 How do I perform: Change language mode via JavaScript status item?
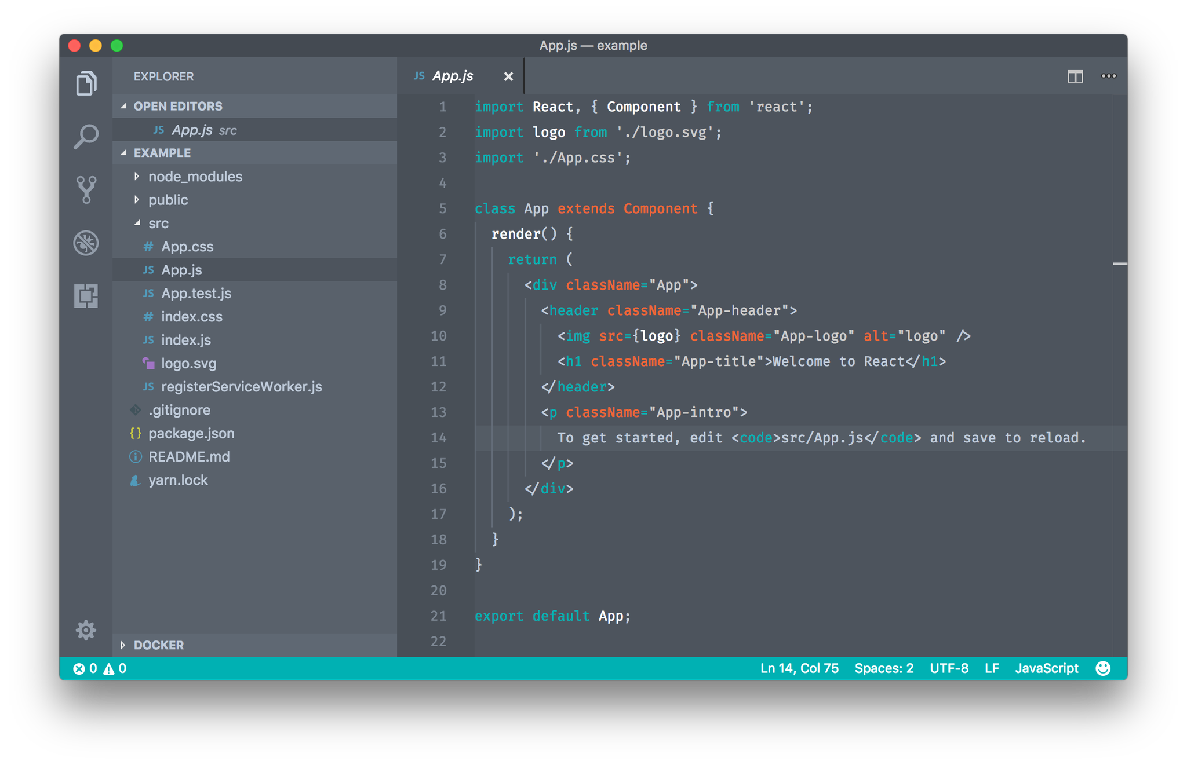click(x=1047, y=668)
